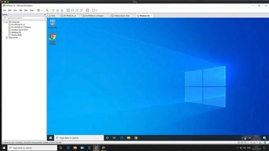
Task: Click the Cortana circle in guest taskbar
Action: tap(107, 138)
